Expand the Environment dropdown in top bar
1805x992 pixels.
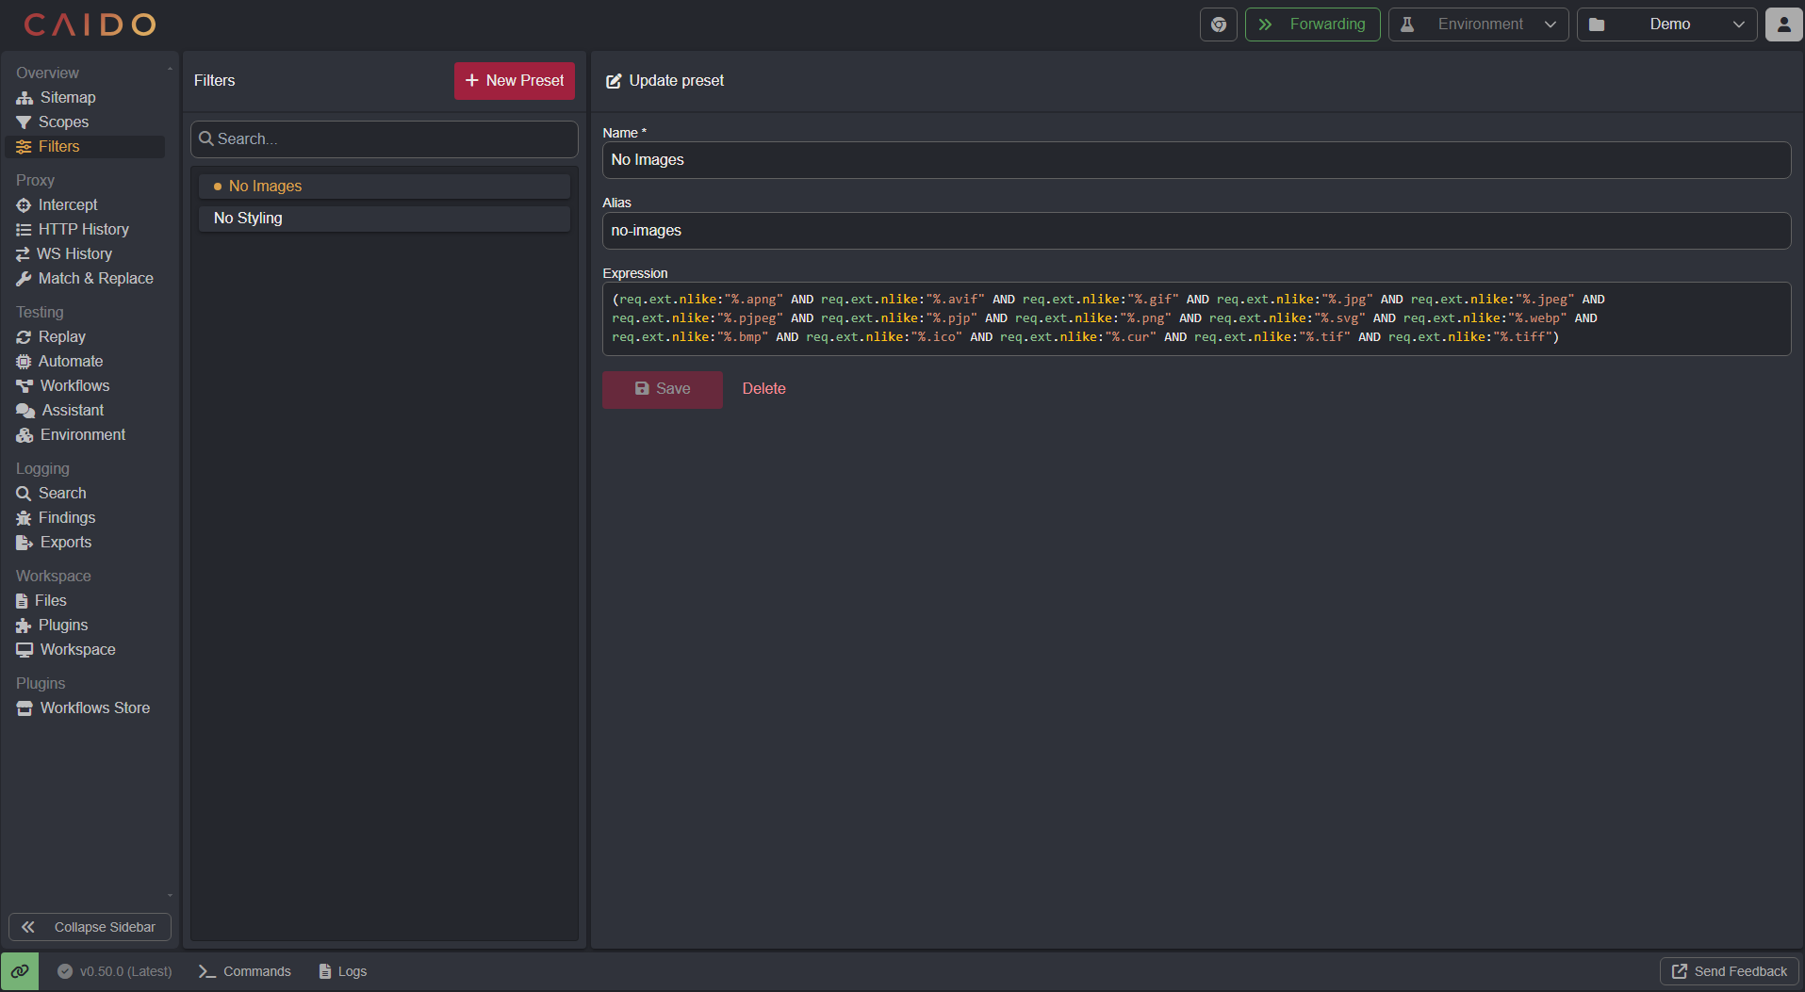(x=1478, y=24)
